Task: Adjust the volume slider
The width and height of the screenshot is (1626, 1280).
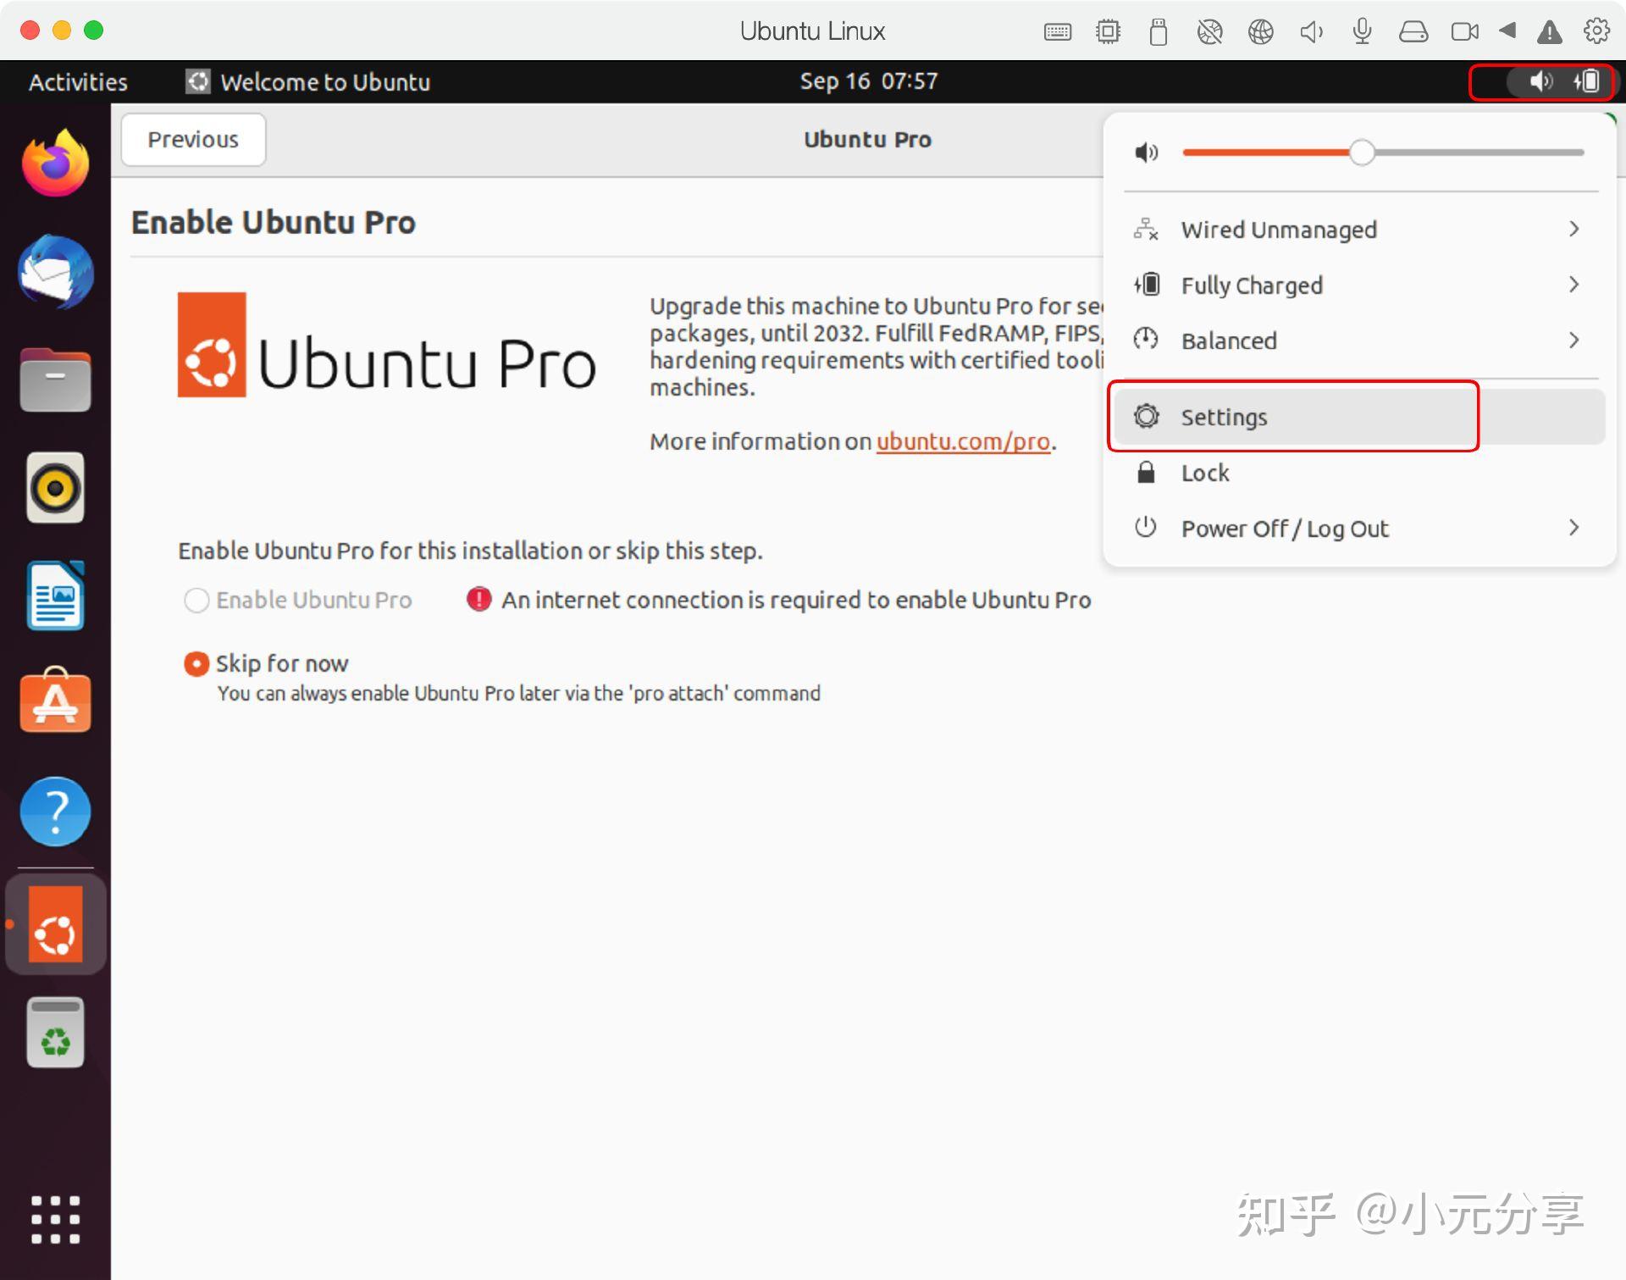Action: tap(1362, 152)
